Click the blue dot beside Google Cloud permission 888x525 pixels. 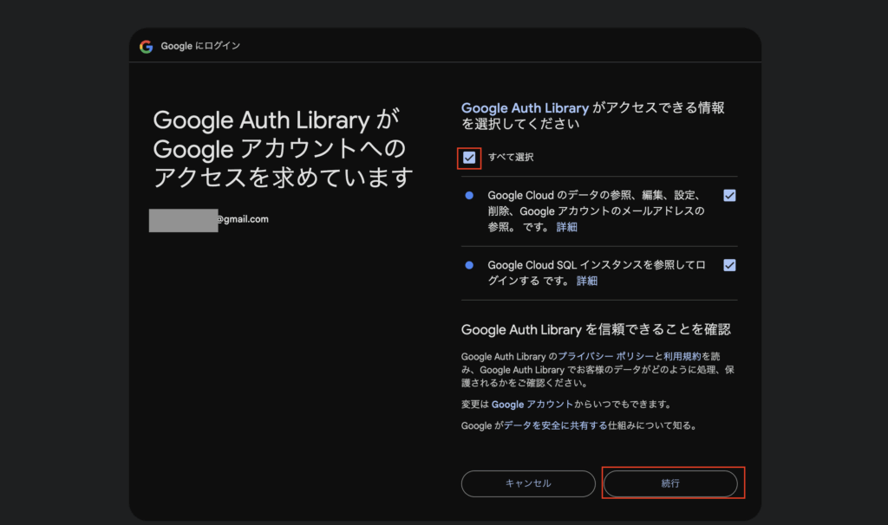[x=469, y=196]
